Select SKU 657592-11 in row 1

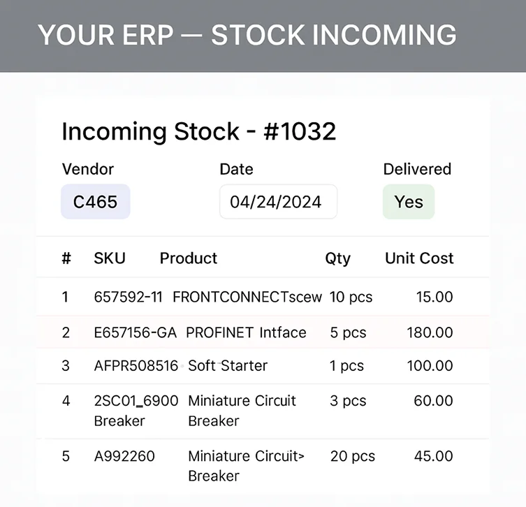click(128, 297)
